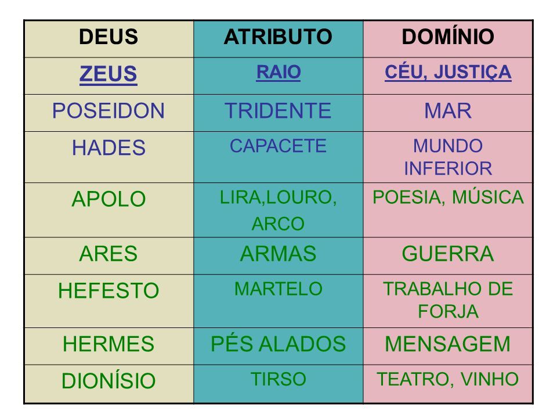Select the CAPACETE attribute cell

[278, 157]
